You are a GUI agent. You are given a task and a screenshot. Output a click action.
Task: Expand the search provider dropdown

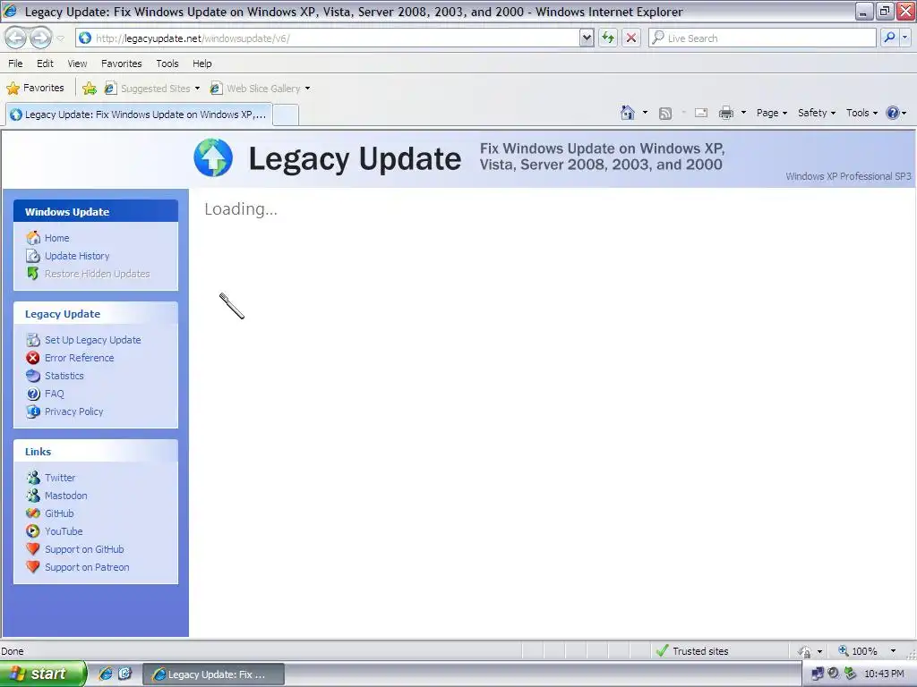[905, 38]
